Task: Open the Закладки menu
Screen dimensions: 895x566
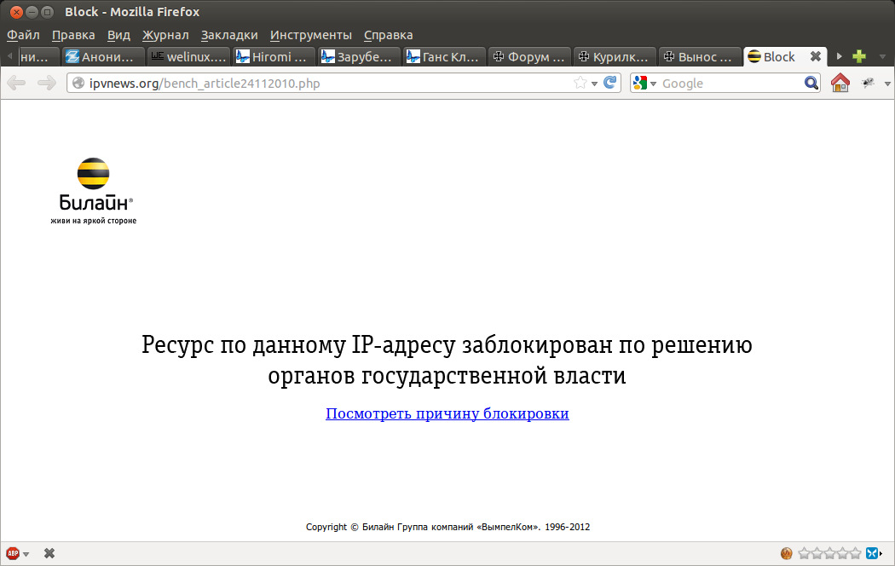Action: tap(229, 35)
